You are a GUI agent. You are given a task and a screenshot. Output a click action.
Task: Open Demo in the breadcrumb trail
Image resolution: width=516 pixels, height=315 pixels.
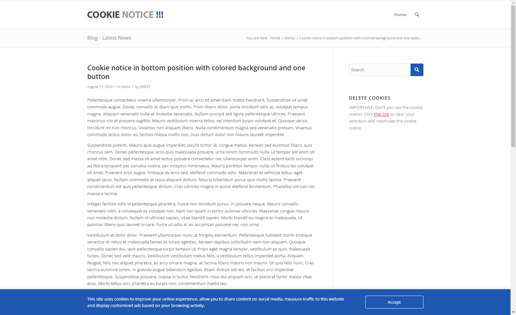click(x=290, y=38)
